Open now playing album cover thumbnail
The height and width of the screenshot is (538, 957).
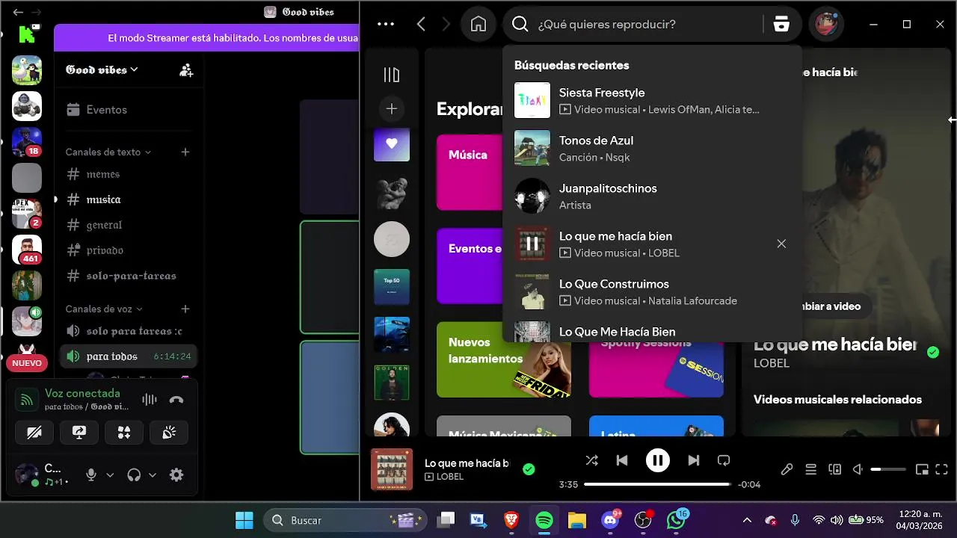click(392, 469)
